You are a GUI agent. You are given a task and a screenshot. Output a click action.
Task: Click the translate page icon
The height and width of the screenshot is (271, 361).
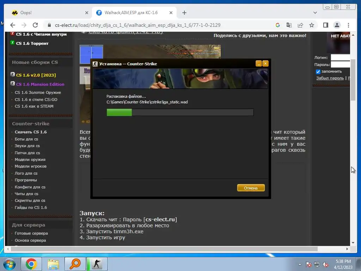[289, 25]
